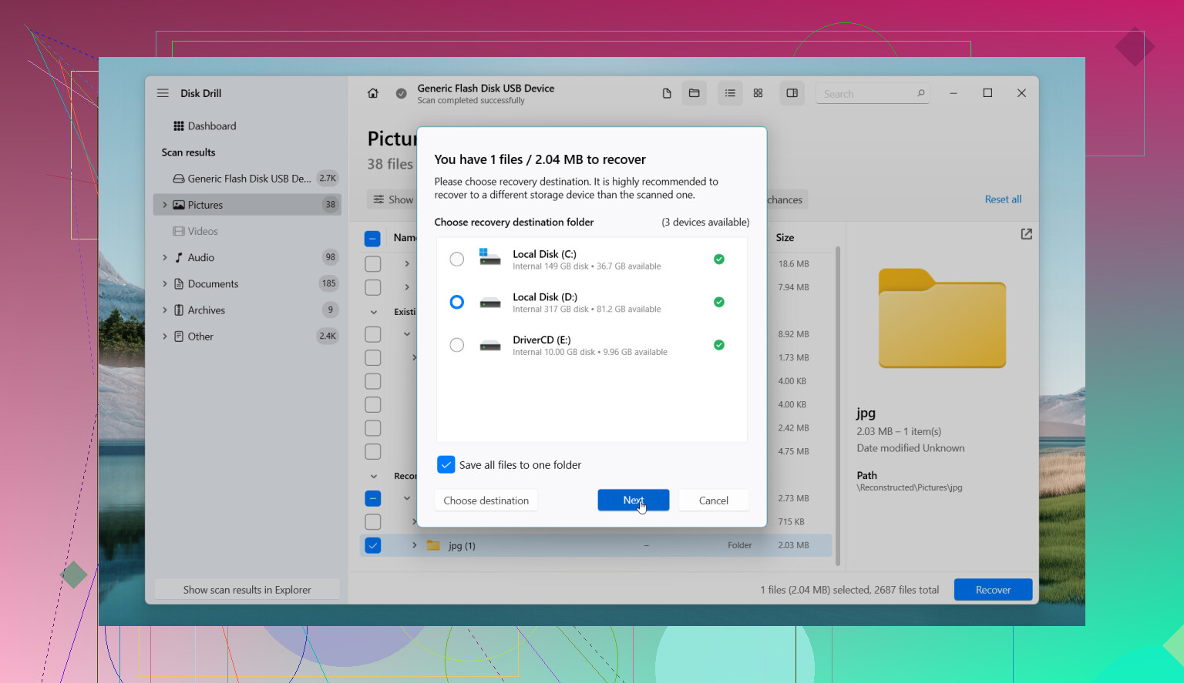Expand the Archives category chevron

point(164,310)
